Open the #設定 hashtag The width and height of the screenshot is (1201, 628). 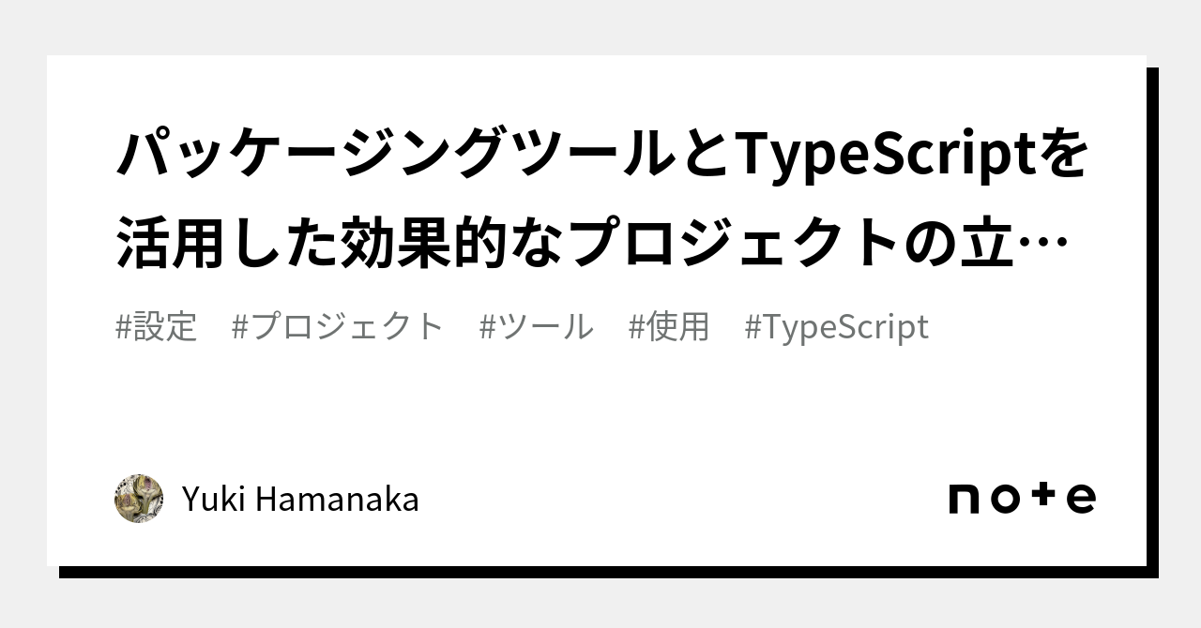[157, 327]
